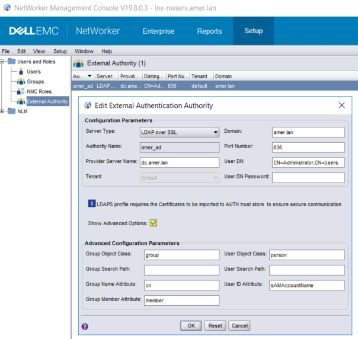Select External Authority tree item
The image size is (358, 339).
click(x=47, y=101)
